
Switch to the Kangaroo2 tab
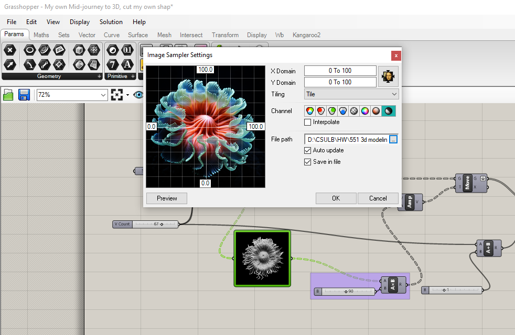[x=306, y=35]
